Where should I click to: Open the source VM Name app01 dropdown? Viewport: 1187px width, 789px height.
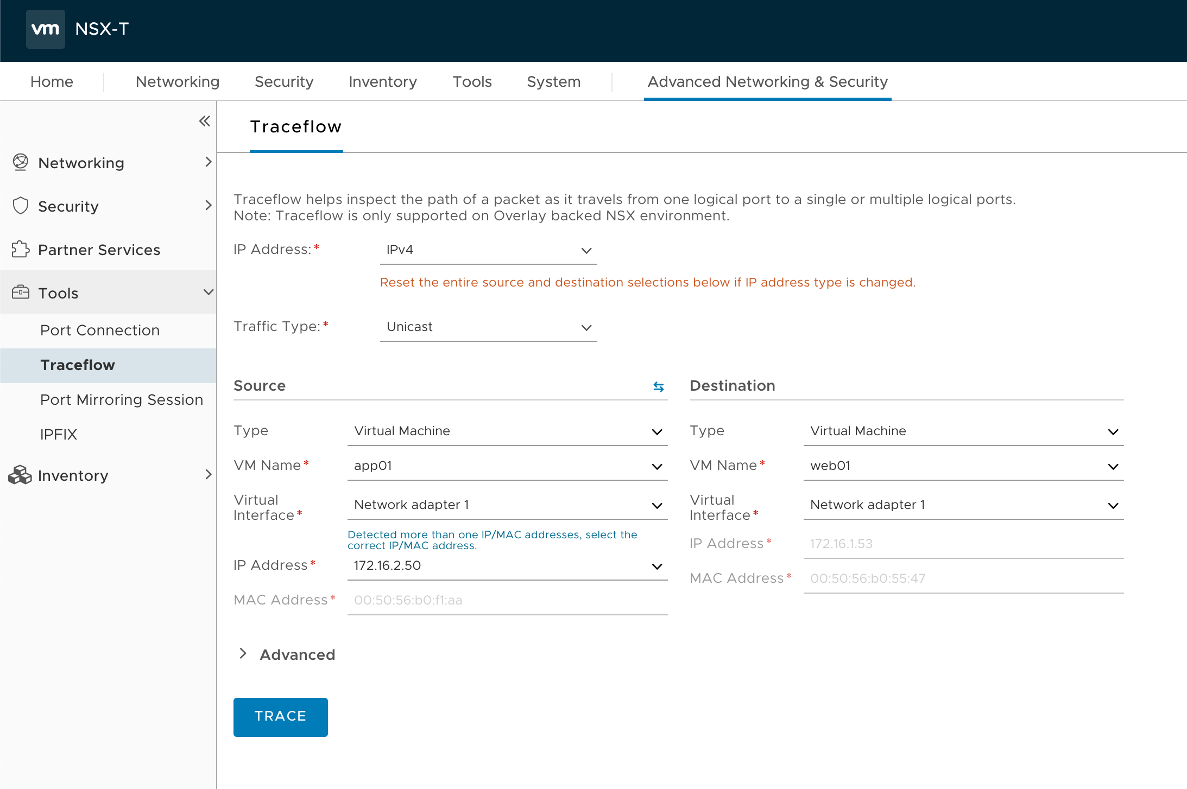click(507, 466)
